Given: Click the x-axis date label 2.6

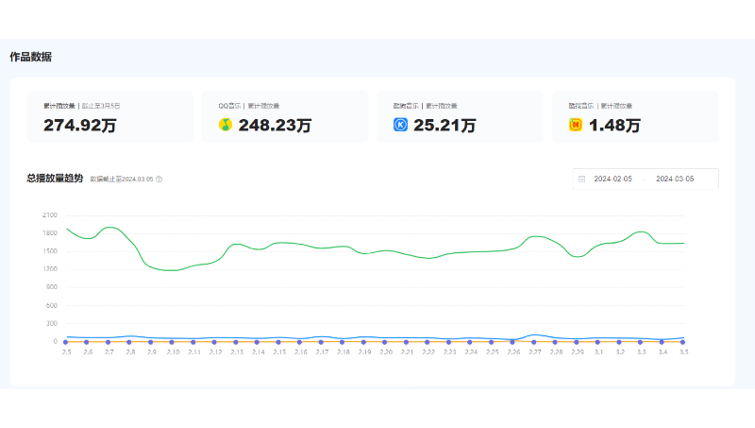Looking at the screenshot, I should click(x=88, y=352).
